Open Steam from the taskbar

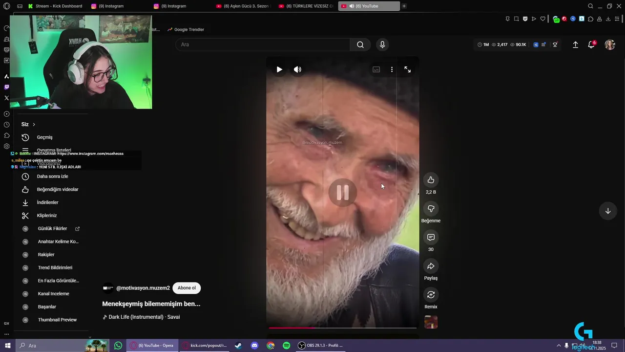238,346
